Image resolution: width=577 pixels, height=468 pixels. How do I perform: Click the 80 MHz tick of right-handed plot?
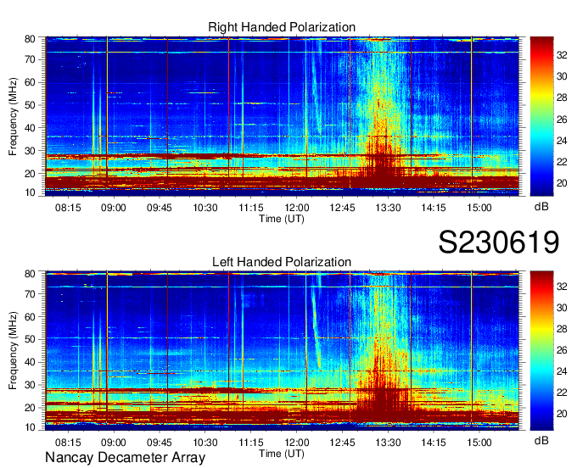tap(30, 39)
